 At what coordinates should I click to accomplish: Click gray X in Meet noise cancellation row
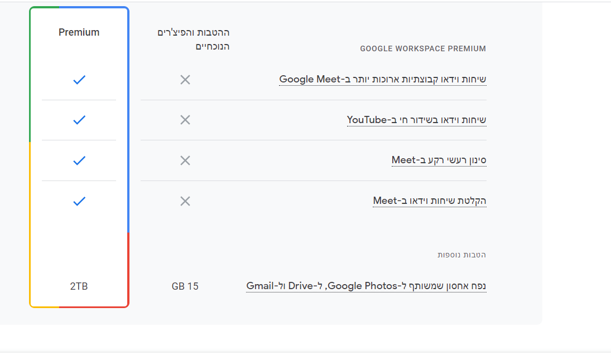185,160
